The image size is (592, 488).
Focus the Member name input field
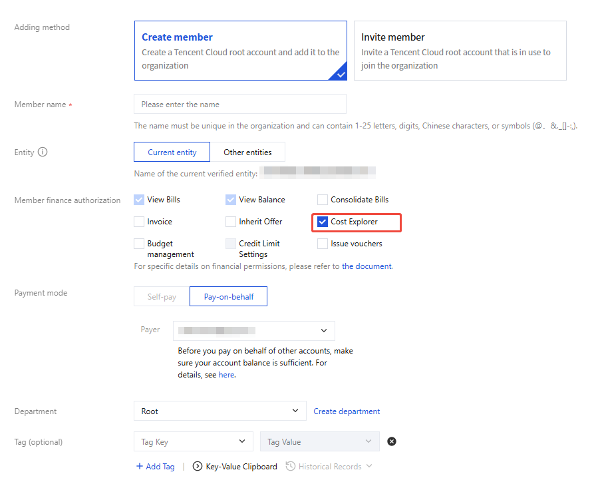click(x=239, y=105)
